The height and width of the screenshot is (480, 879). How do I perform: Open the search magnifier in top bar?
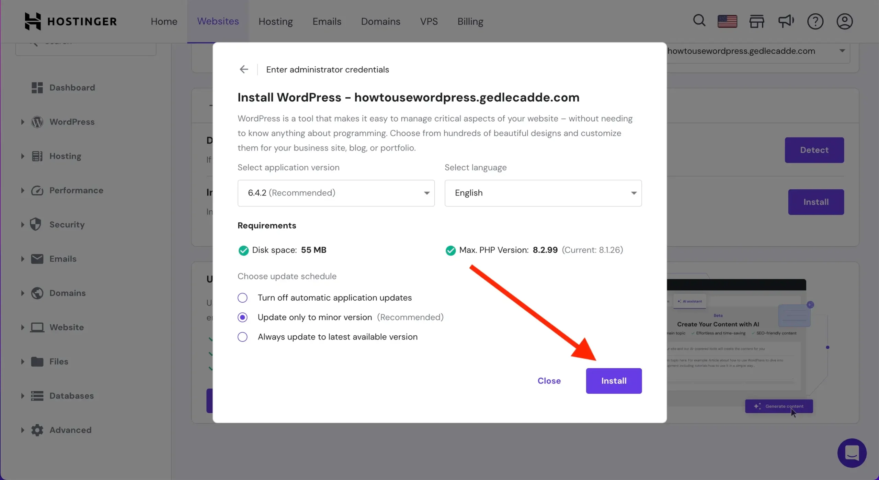pos(699,21)
